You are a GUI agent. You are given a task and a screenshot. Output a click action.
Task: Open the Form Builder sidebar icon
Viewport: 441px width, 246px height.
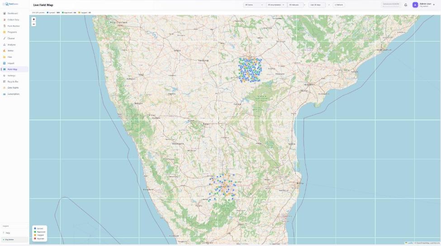[4, 26]
